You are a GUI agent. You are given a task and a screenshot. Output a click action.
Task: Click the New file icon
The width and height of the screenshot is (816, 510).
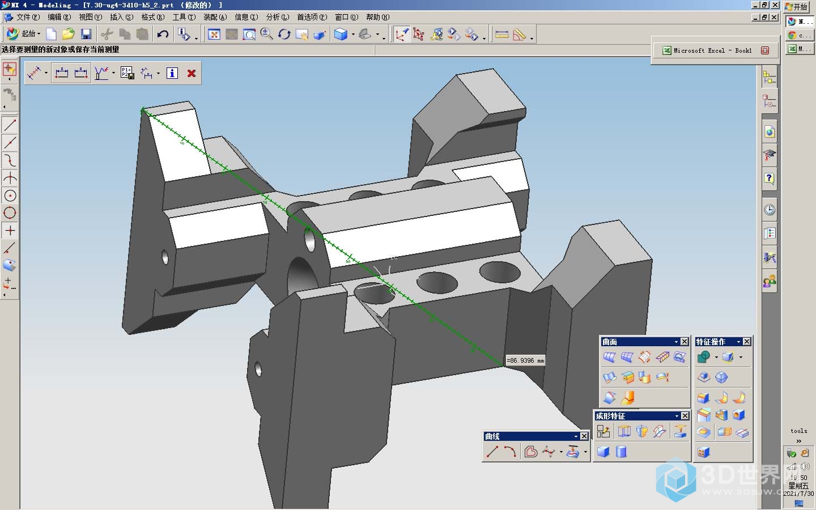pyautogui.click(x=51, y=34)
